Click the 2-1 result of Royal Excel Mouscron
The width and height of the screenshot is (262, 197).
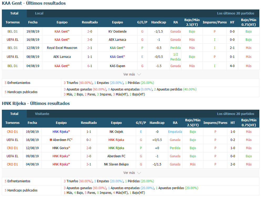pos(90,48)
